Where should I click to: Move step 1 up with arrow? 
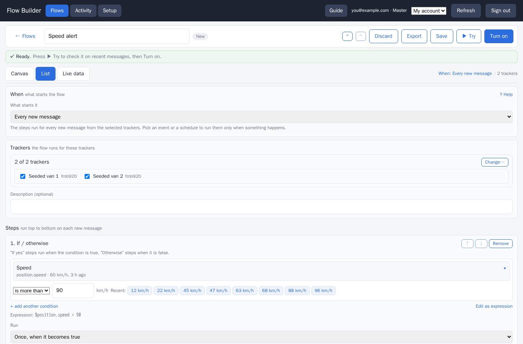click(x=467, y=243)
